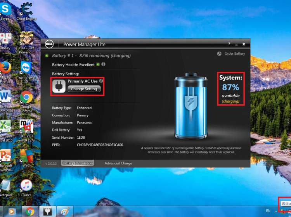This screenshot has width=291, height=217.
Task: Open the Skype desktop shortcut
Action: point(5,11)
